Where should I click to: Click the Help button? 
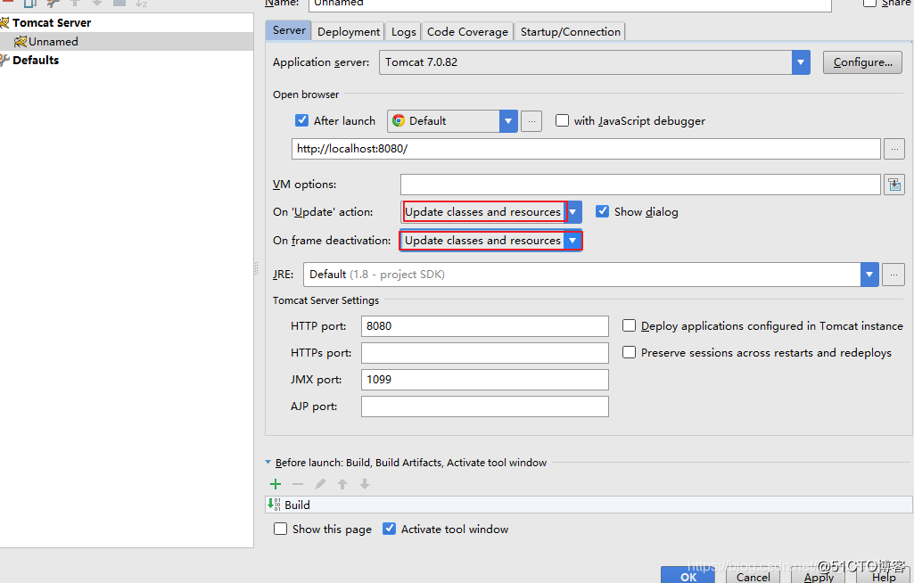pyautogui.click(x=884, y=576)
